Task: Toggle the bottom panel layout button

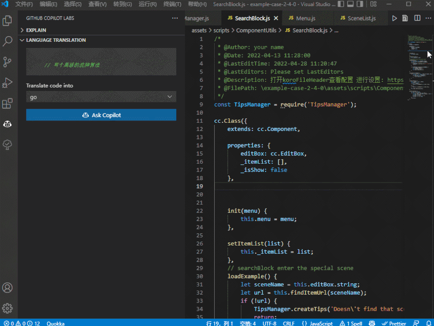Action: [x=350, y=4]
